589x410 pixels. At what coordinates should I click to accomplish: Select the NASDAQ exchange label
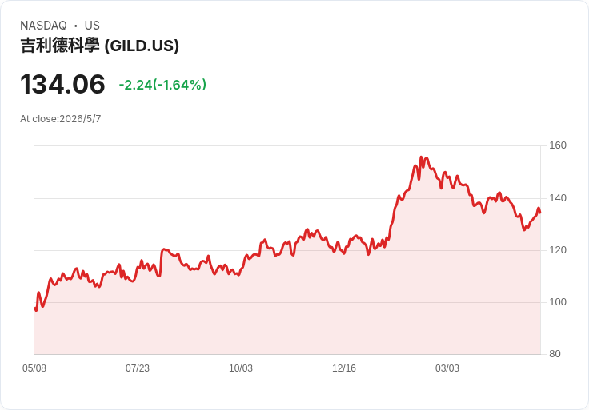pos(43,26)
